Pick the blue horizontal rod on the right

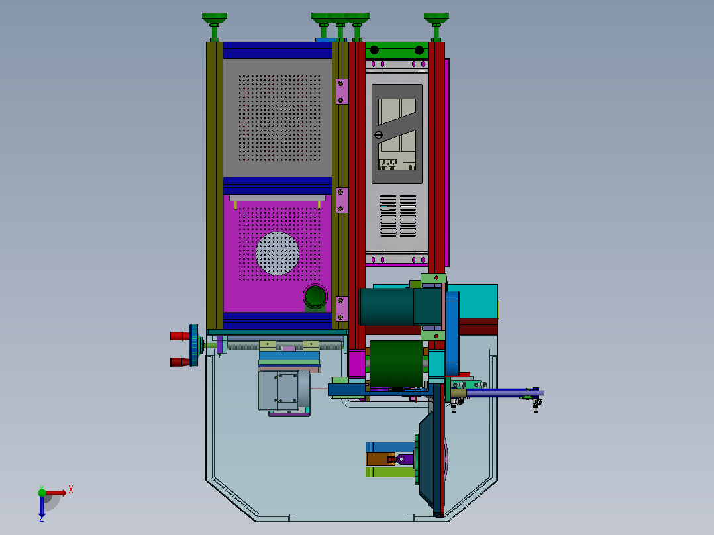[505, 393]
